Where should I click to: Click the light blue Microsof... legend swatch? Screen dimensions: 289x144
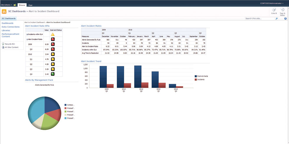pyautogui.click(x=65, y=118)
